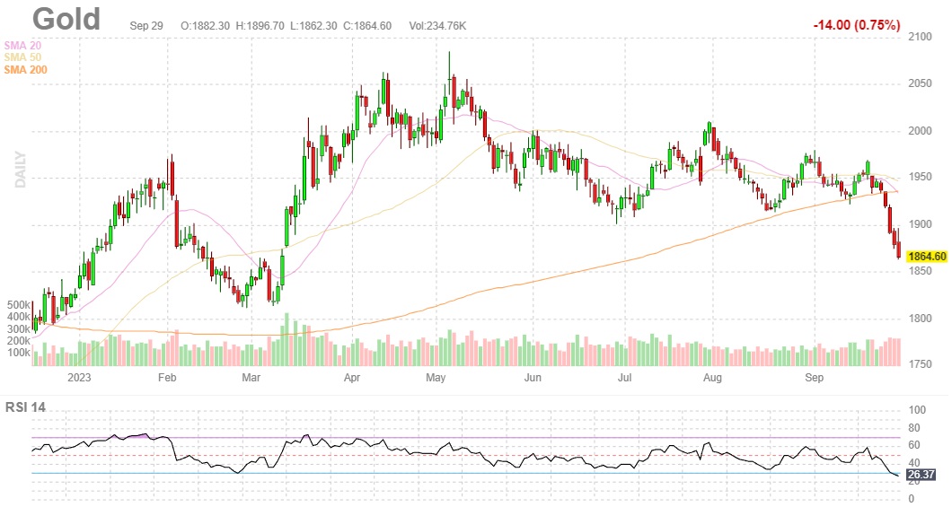Click the Mar time axis label
The image size is (952, 507).
coord(251,377)
